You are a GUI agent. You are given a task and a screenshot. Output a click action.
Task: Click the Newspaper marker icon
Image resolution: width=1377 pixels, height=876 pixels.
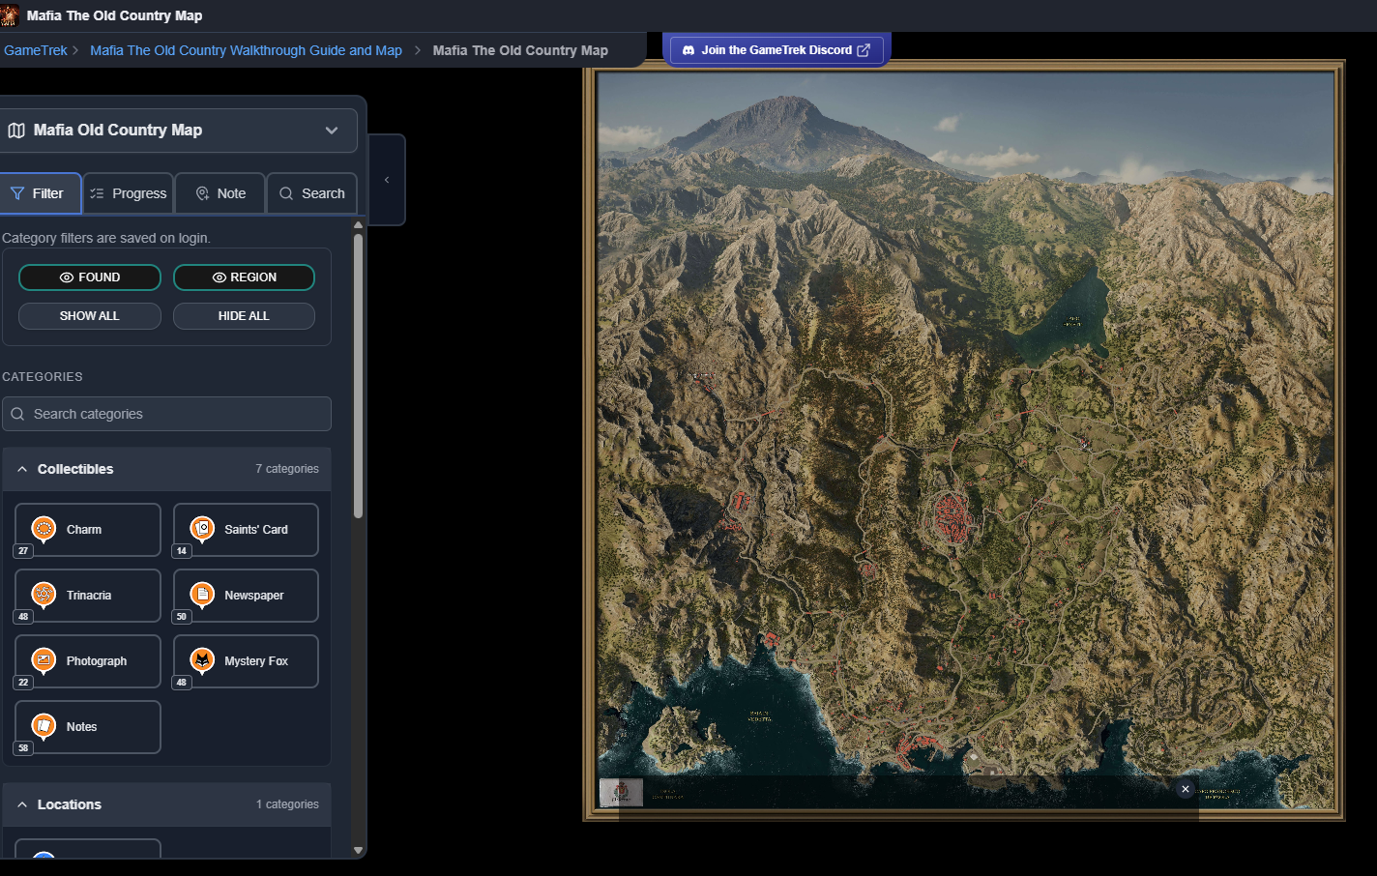pos(202,595)
